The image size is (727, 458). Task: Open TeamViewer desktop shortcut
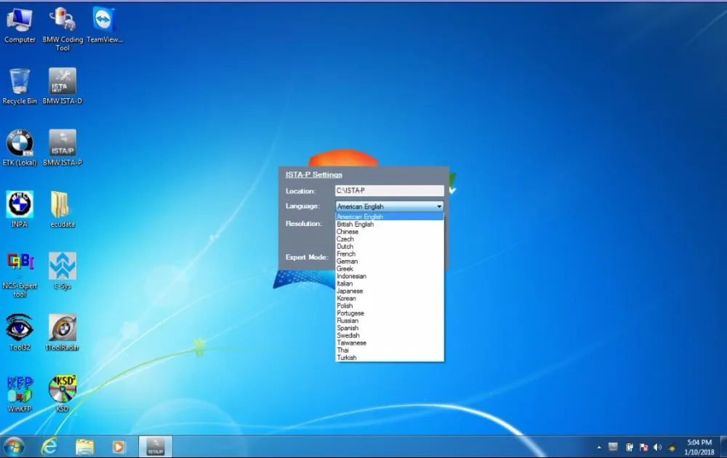pos(104,25)
